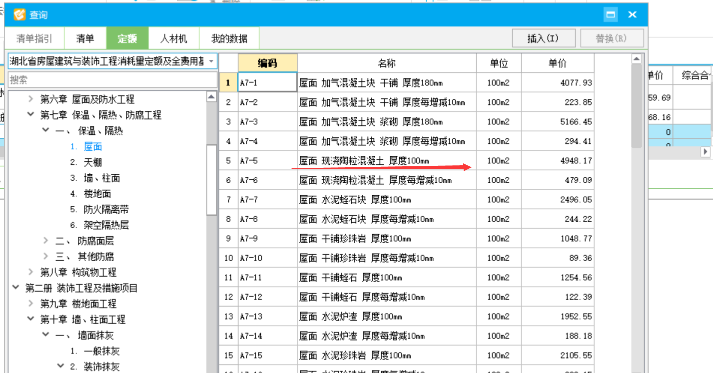The height and width of the screenshot is (373, 713).
Task: Click the 替换(R) button
Action: (x=611, y=38)
